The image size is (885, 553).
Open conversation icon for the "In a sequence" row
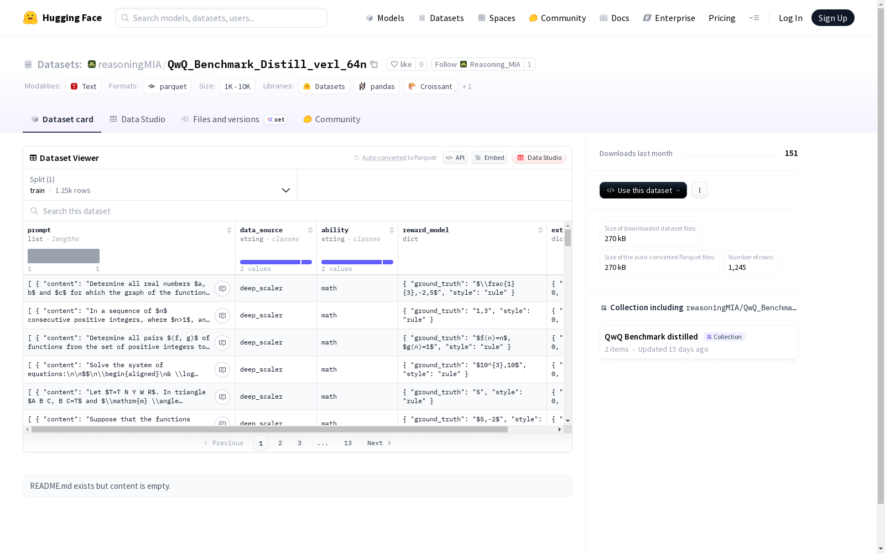tap(222, 315)
